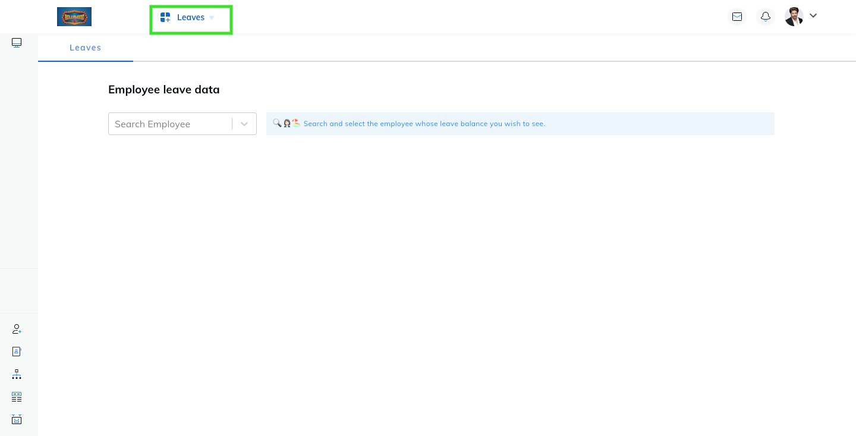The image size is (856, 436).
Task: Open the list report icon in the sidebar
Action: pos(17,397)
